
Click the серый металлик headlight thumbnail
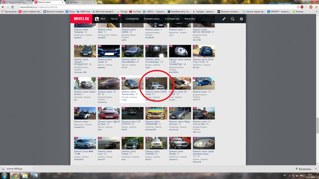[204, 143]
